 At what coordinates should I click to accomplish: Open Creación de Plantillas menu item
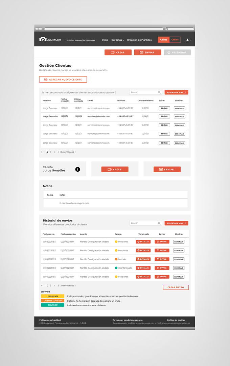pos(139,40)
